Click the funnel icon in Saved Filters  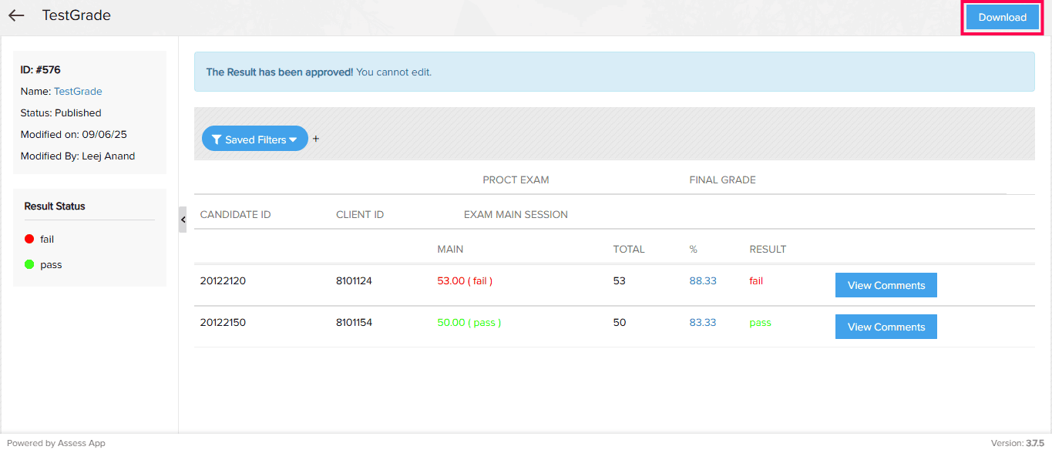(217, 140)
